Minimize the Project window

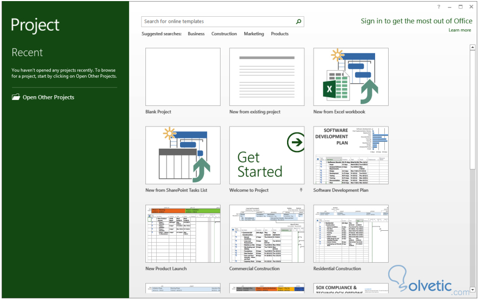[x=450, y=7]
